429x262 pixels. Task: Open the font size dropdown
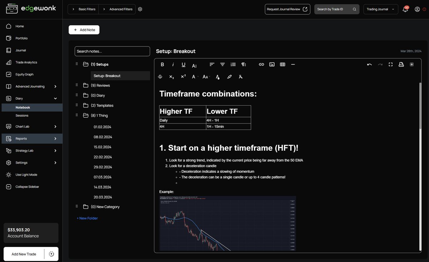pos(206,77)
